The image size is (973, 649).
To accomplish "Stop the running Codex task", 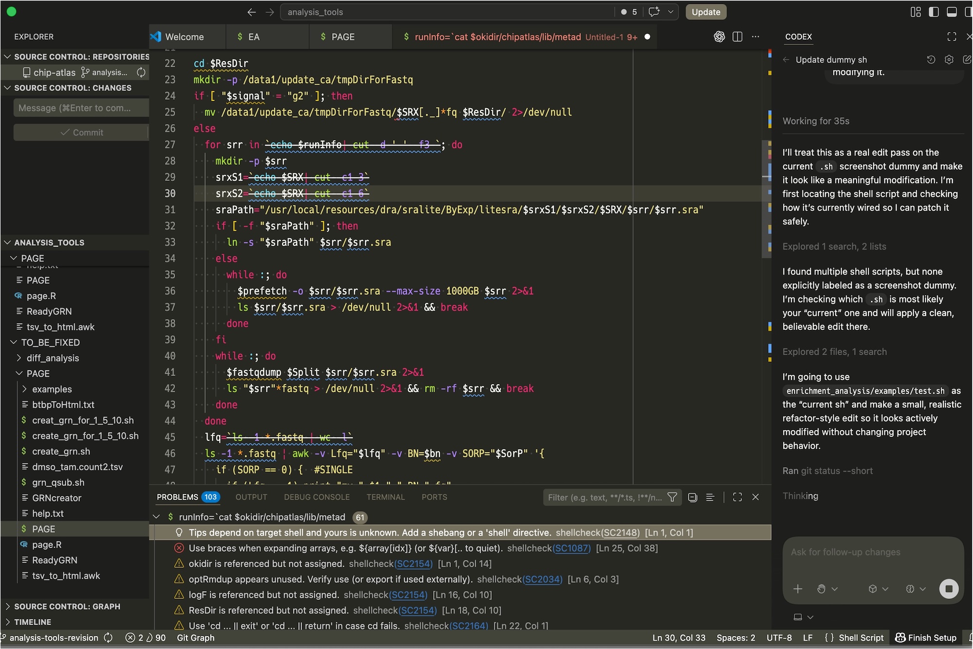I will 948,589.
